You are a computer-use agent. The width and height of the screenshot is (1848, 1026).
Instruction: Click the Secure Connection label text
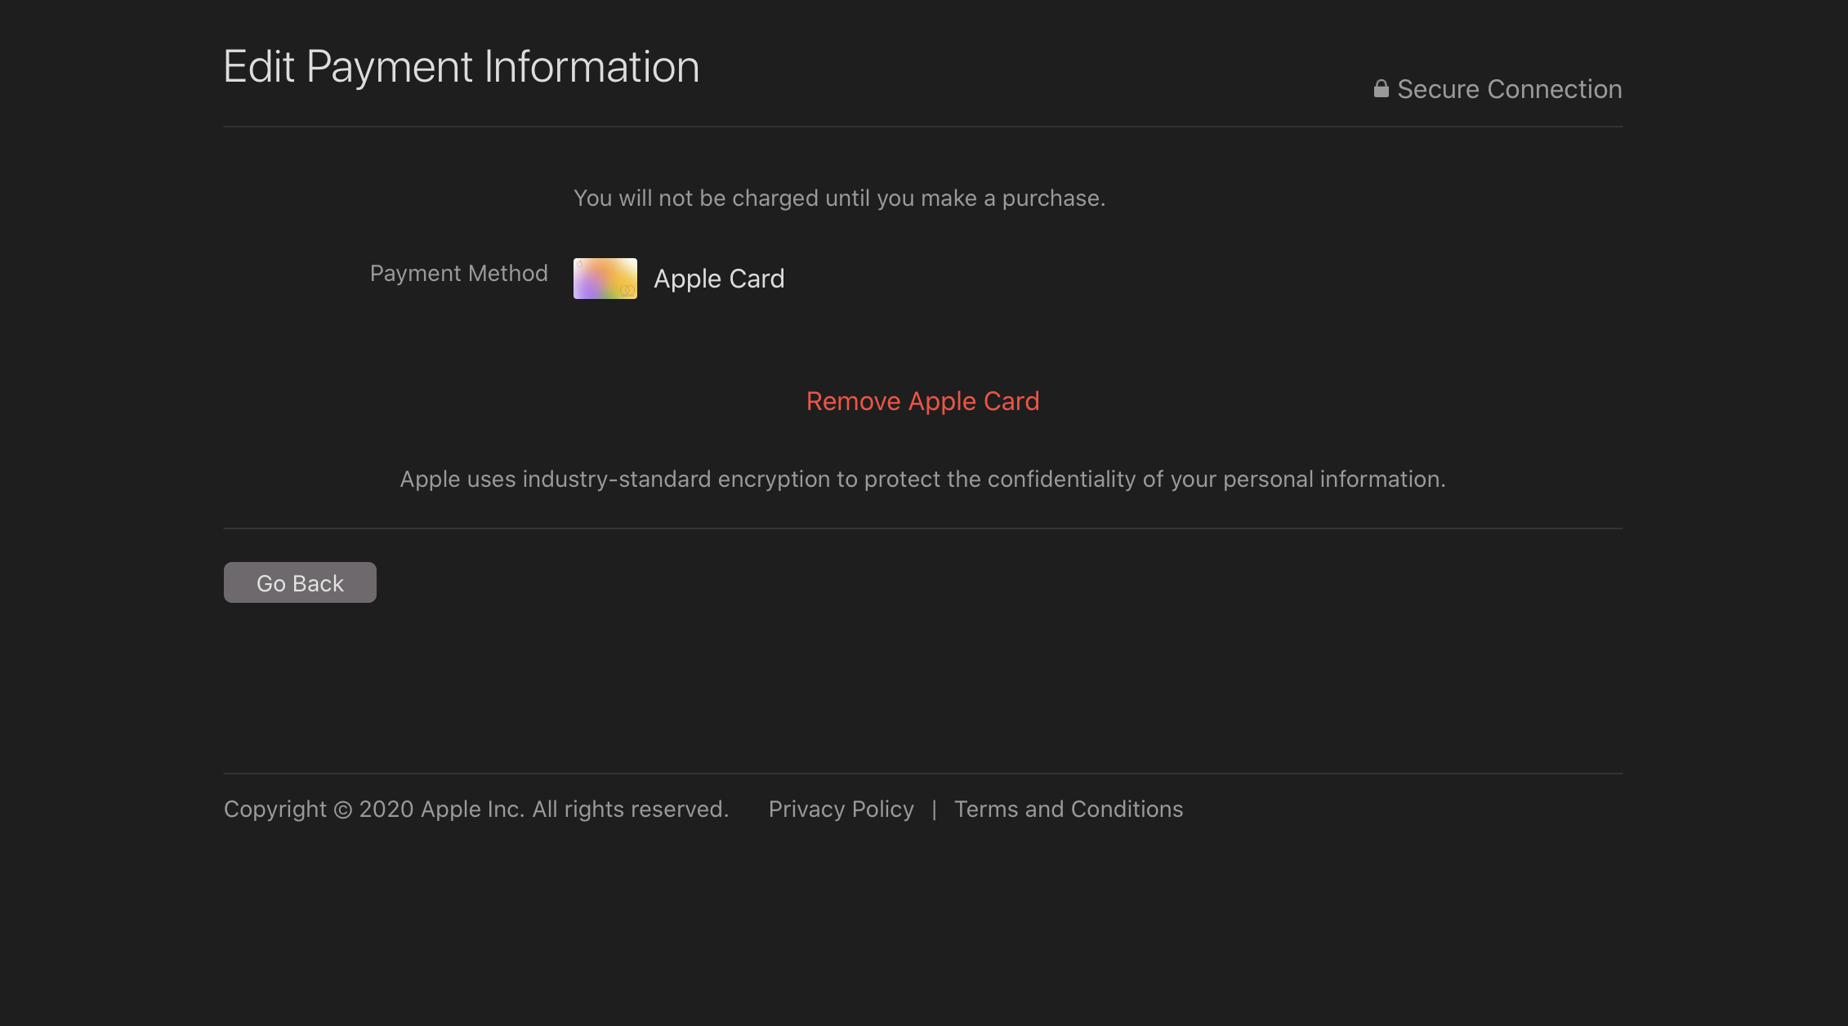point(1509,89)
